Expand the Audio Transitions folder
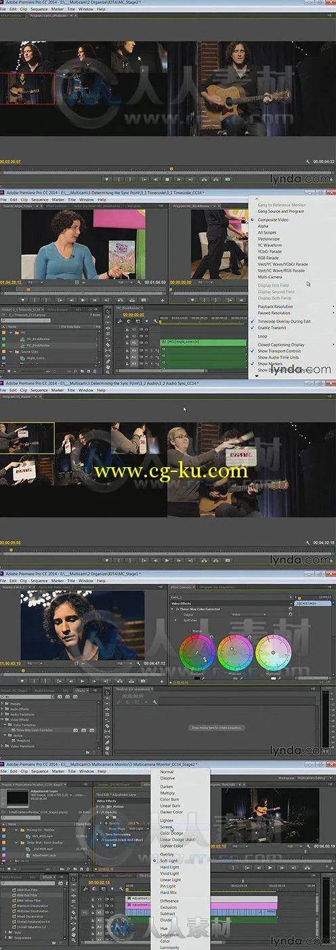Screen dimensions: 336x950 3,713
